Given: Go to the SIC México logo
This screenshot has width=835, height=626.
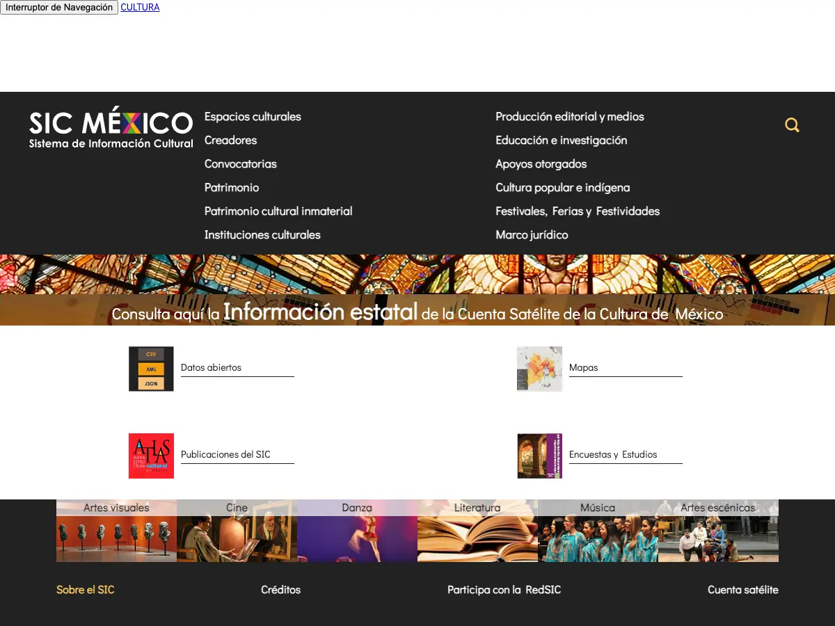Looking at the screenshot, I should (111, 129).
